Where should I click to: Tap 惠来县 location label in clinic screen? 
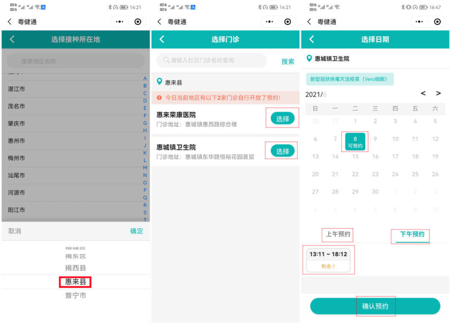(173, 83)
